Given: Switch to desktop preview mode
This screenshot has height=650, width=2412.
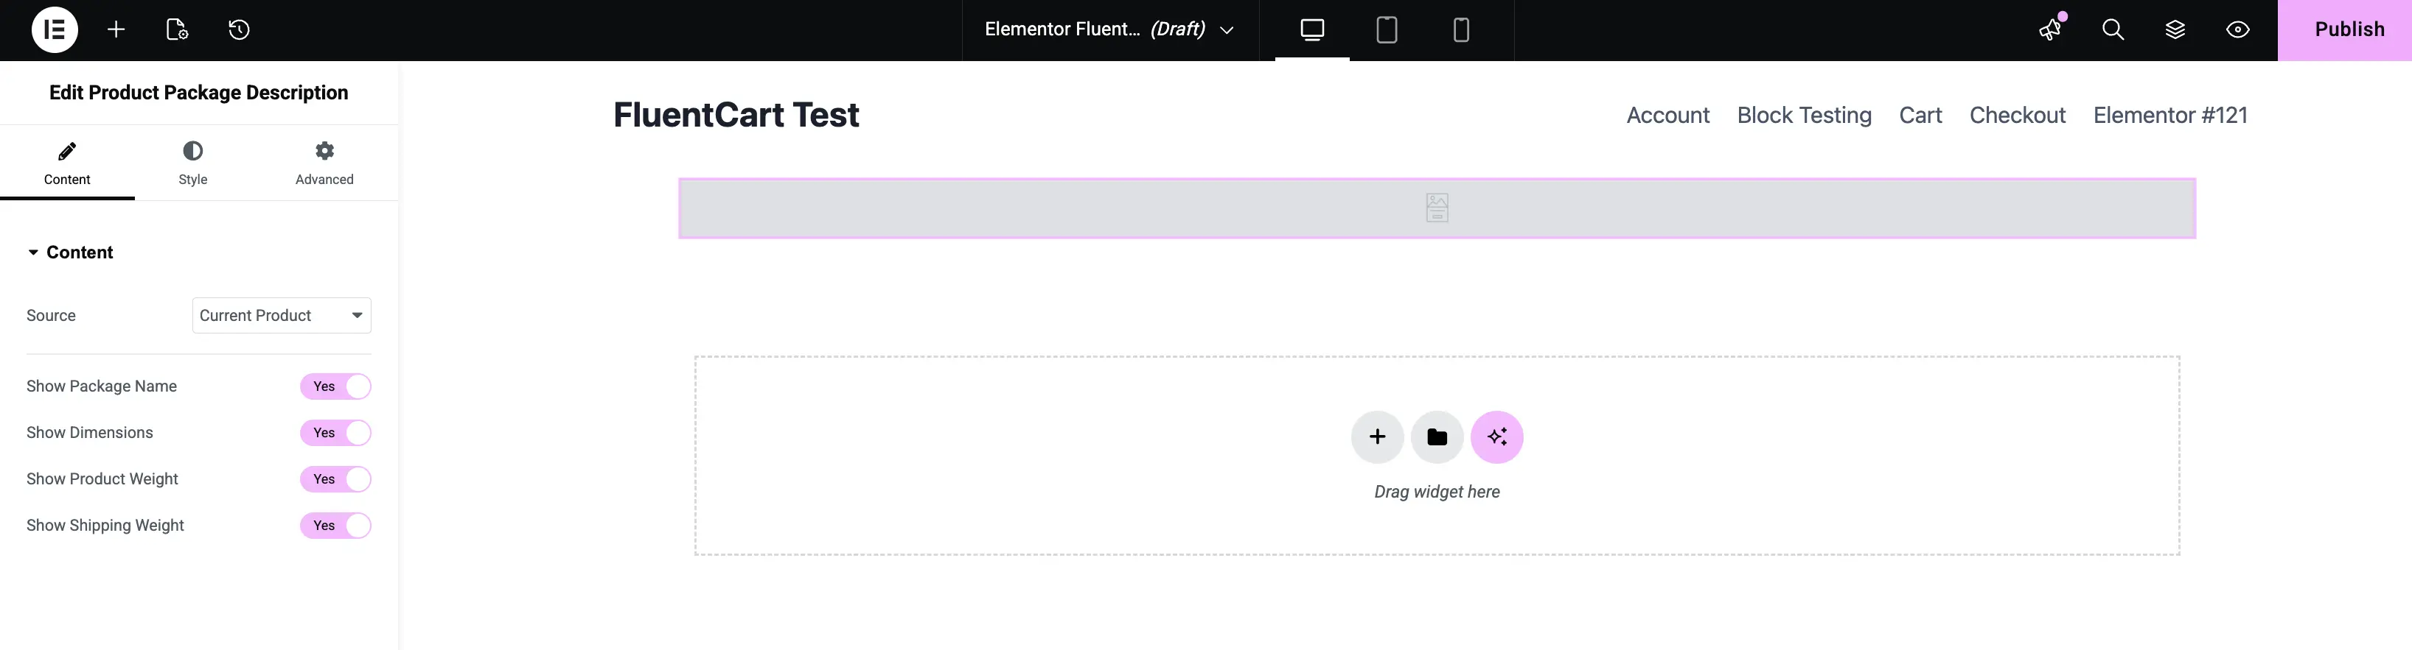Looking at the screenshot, I should pos(1312,30).
